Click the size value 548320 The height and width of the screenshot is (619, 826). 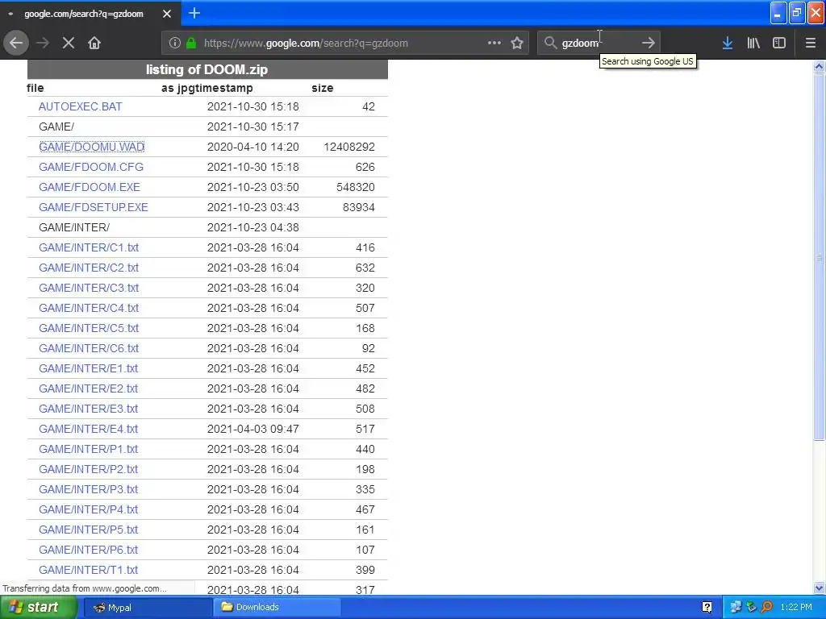click(356, 187)
